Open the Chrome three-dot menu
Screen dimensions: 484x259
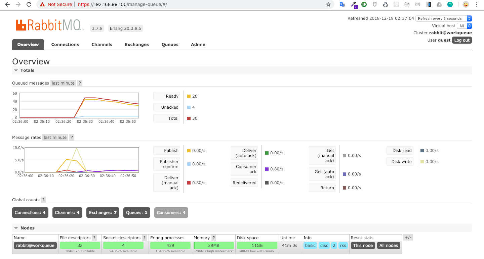(x=477, y=4)
